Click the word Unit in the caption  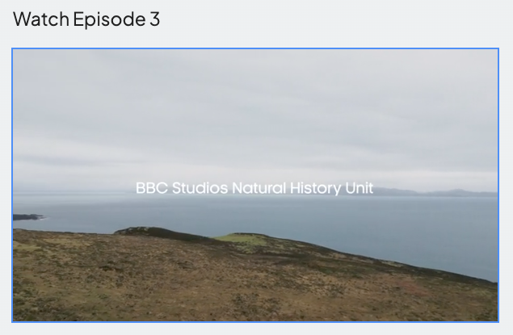coord(360,188)
